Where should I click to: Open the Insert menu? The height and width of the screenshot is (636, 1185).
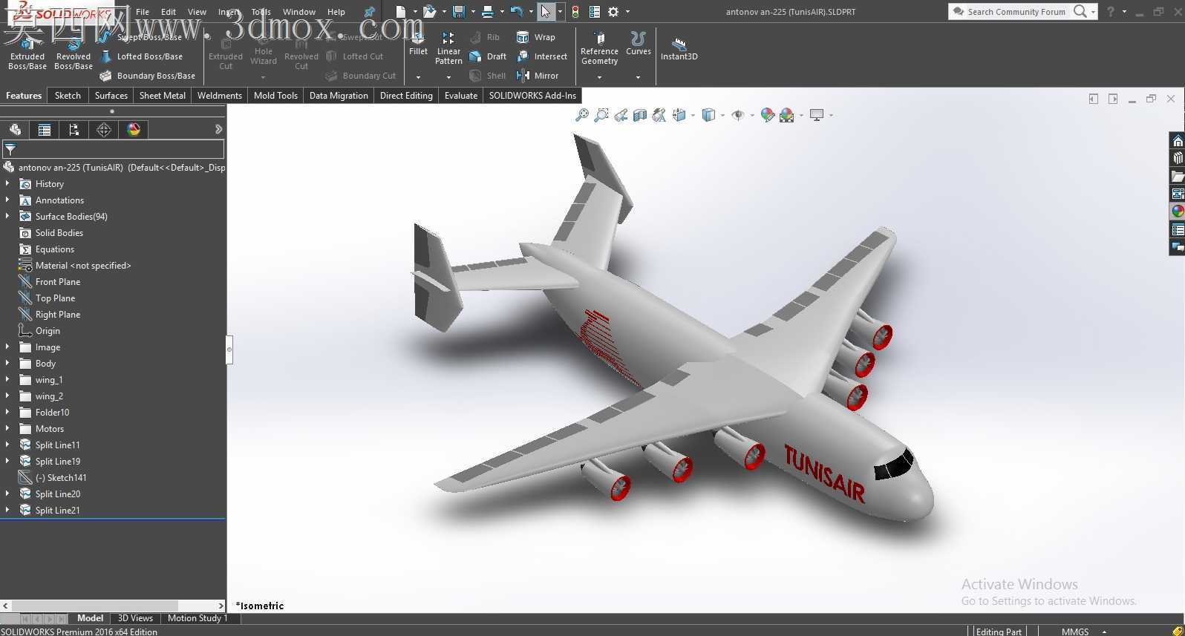tap(229, 12)
